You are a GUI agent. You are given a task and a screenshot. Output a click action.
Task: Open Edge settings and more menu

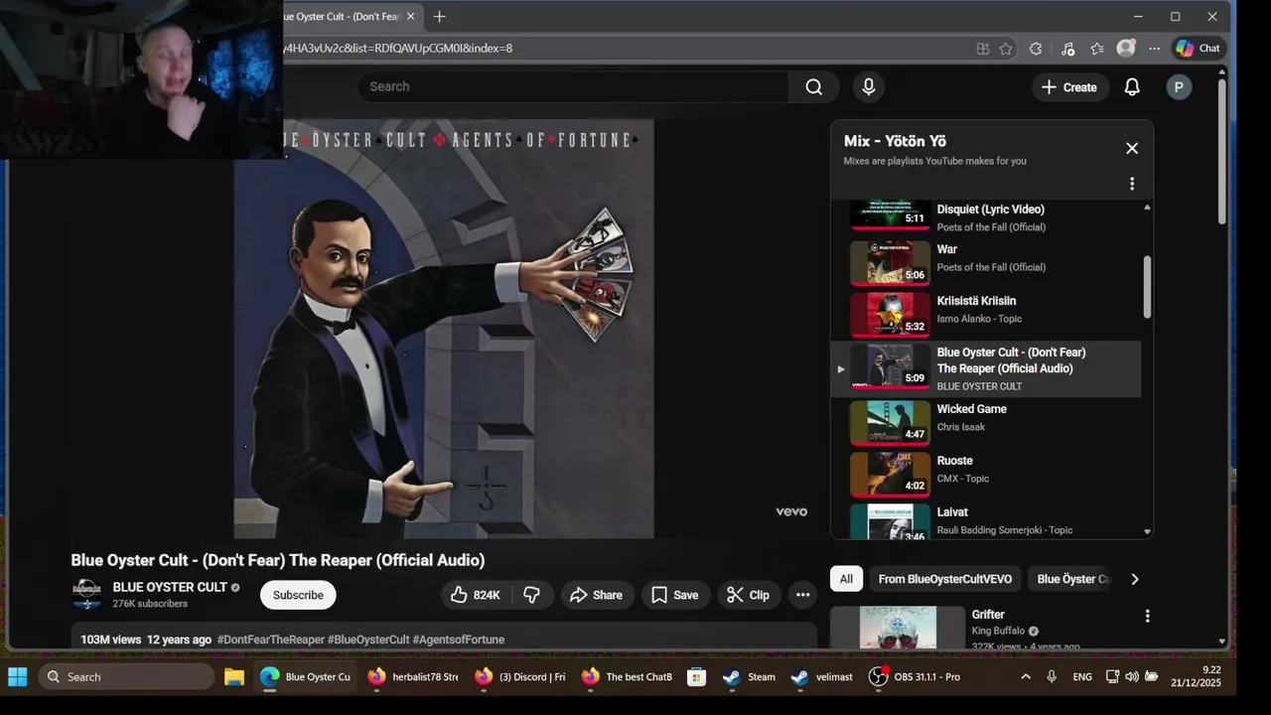click(x=1154, y=48)
